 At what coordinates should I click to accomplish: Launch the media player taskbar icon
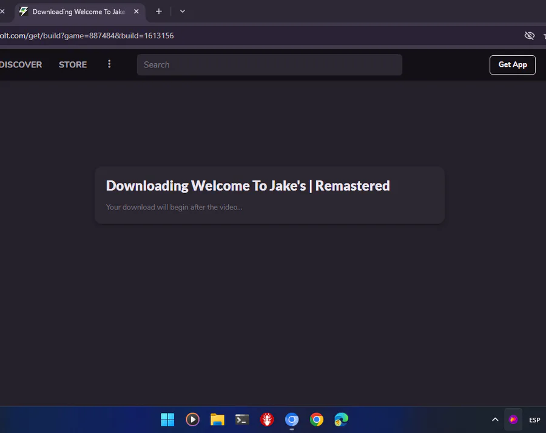tap(192, 420)
